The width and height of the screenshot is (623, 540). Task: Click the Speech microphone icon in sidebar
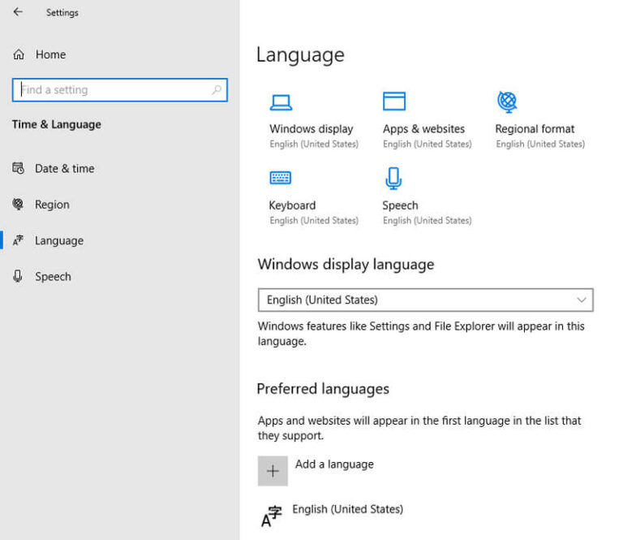tap(18, 276)
